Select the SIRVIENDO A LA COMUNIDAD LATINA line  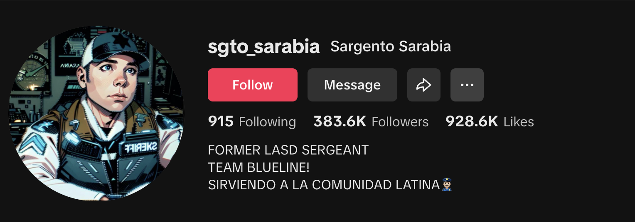tap(324, 185)
